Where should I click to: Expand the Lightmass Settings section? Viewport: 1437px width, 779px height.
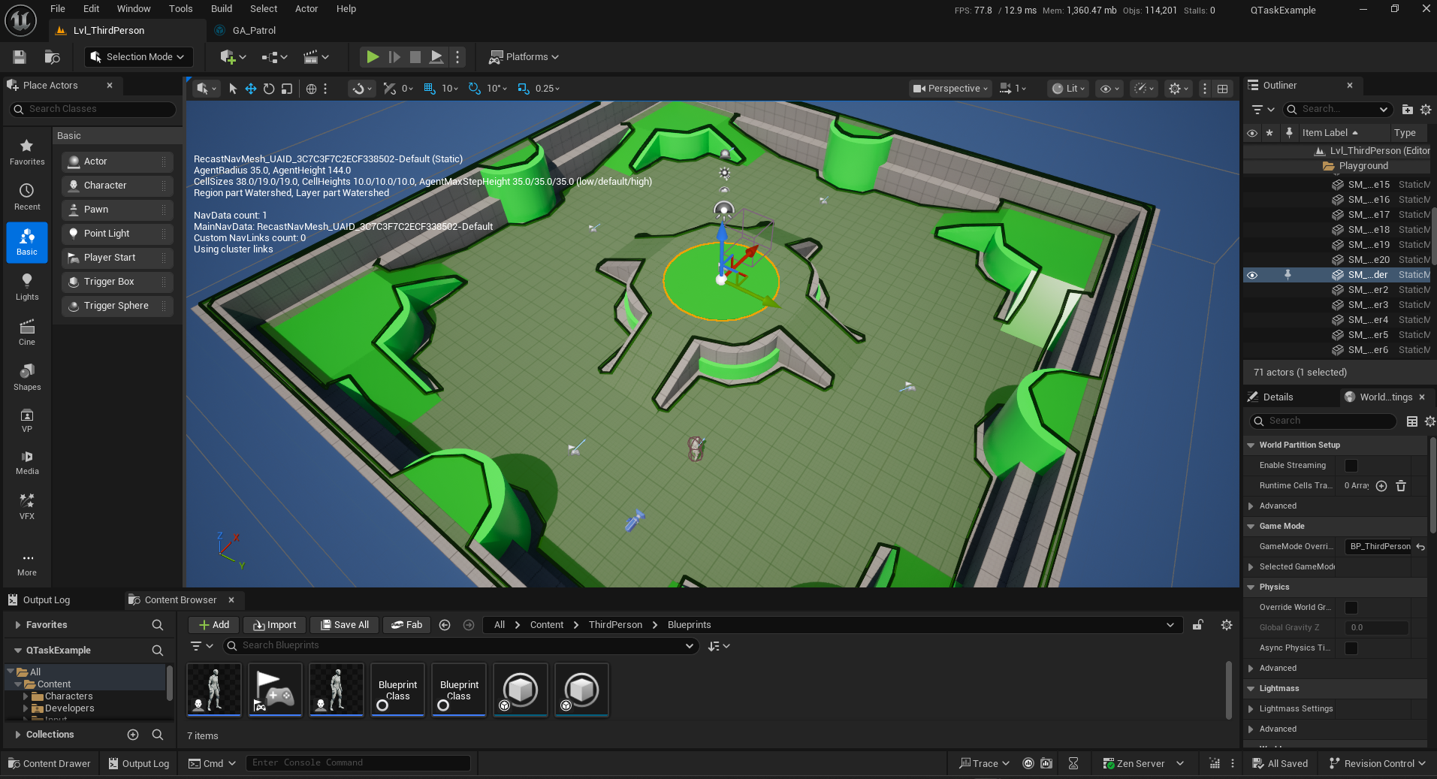pos(1251,709)
